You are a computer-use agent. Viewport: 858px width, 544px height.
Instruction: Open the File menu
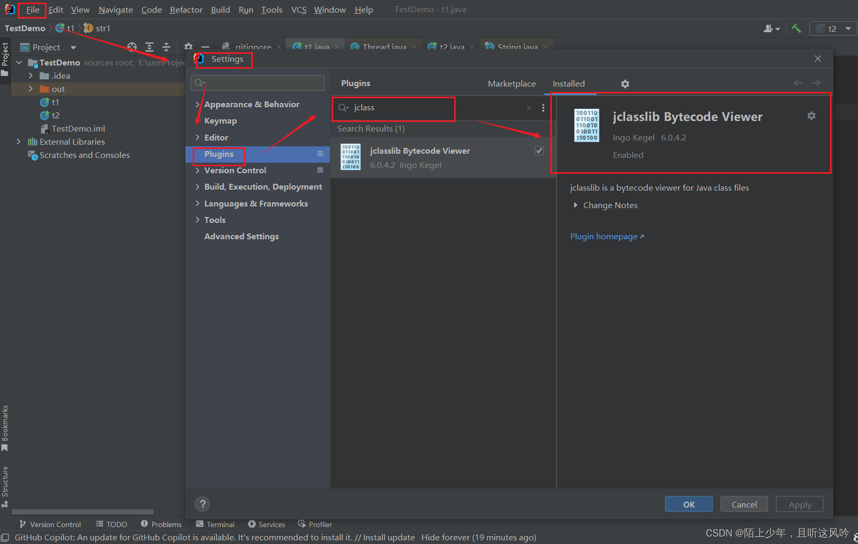(33, 10)
